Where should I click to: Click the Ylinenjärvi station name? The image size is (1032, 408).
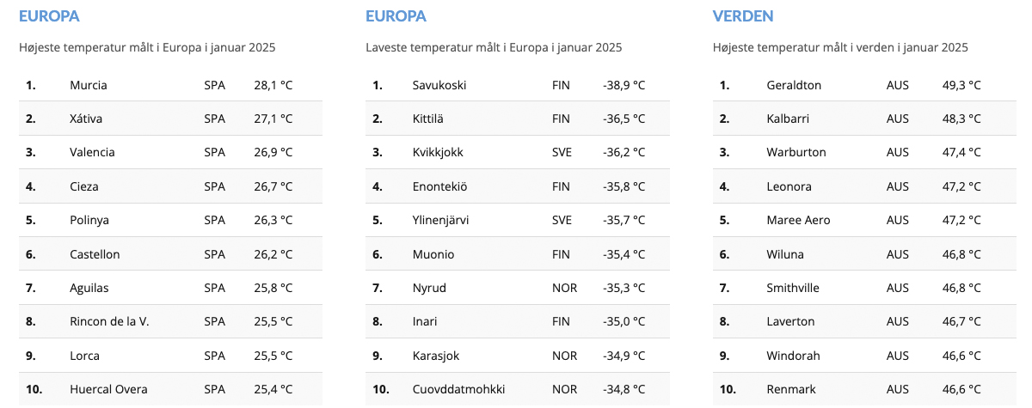click(440, 220)
